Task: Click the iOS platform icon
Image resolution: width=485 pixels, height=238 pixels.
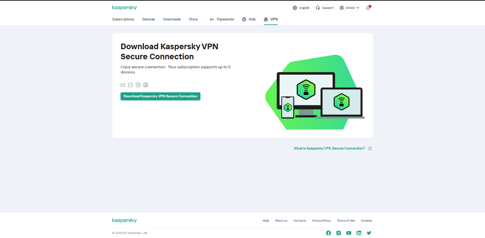Action: (x=130, y=85)
